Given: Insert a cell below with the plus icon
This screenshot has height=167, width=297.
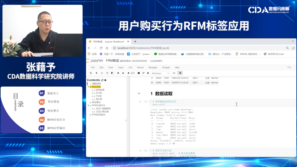Looking at the screenshot, I should [x=97, y=73].
